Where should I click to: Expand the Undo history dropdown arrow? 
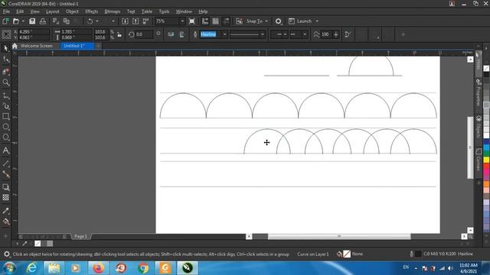[97, 21]
